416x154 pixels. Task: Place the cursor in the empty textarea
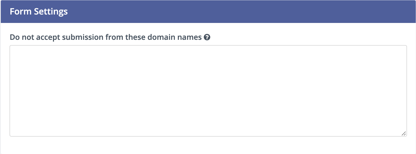[x=208, y=91]
